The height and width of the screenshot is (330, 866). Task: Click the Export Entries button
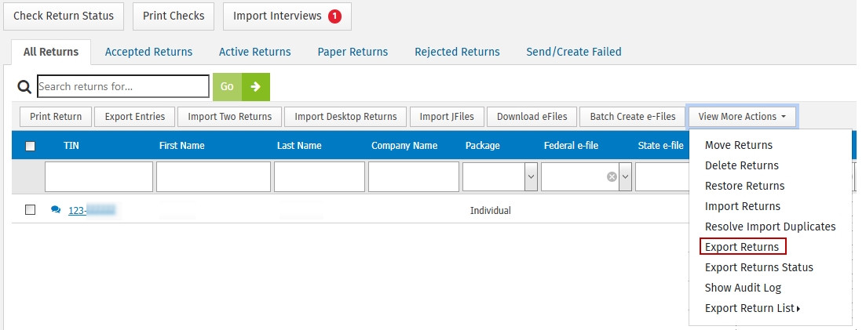(x=135, y=117)
